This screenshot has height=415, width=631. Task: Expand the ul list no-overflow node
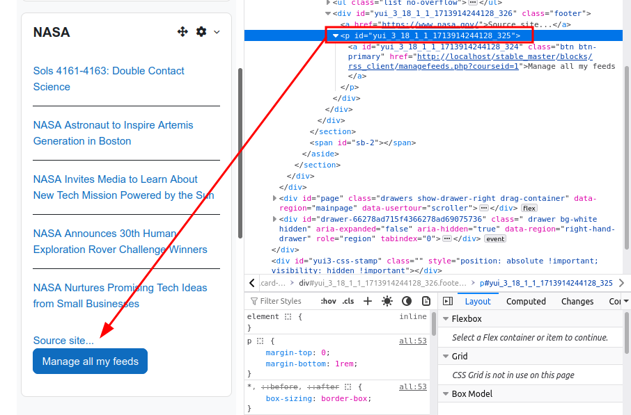(328, 3)
